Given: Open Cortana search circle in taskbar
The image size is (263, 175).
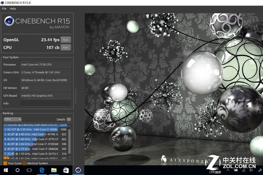Looking at the screenshot, I should (17, 170).
